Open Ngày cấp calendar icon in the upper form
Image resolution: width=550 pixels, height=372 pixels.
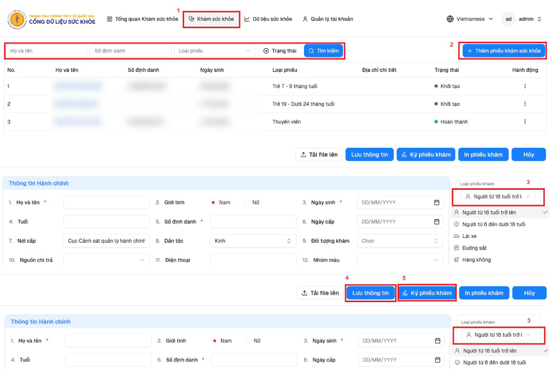[x=437, y=222]
